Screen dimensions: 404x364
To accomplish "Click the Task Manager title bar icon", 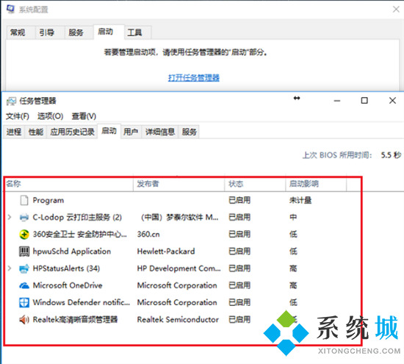I will (11, 101).
